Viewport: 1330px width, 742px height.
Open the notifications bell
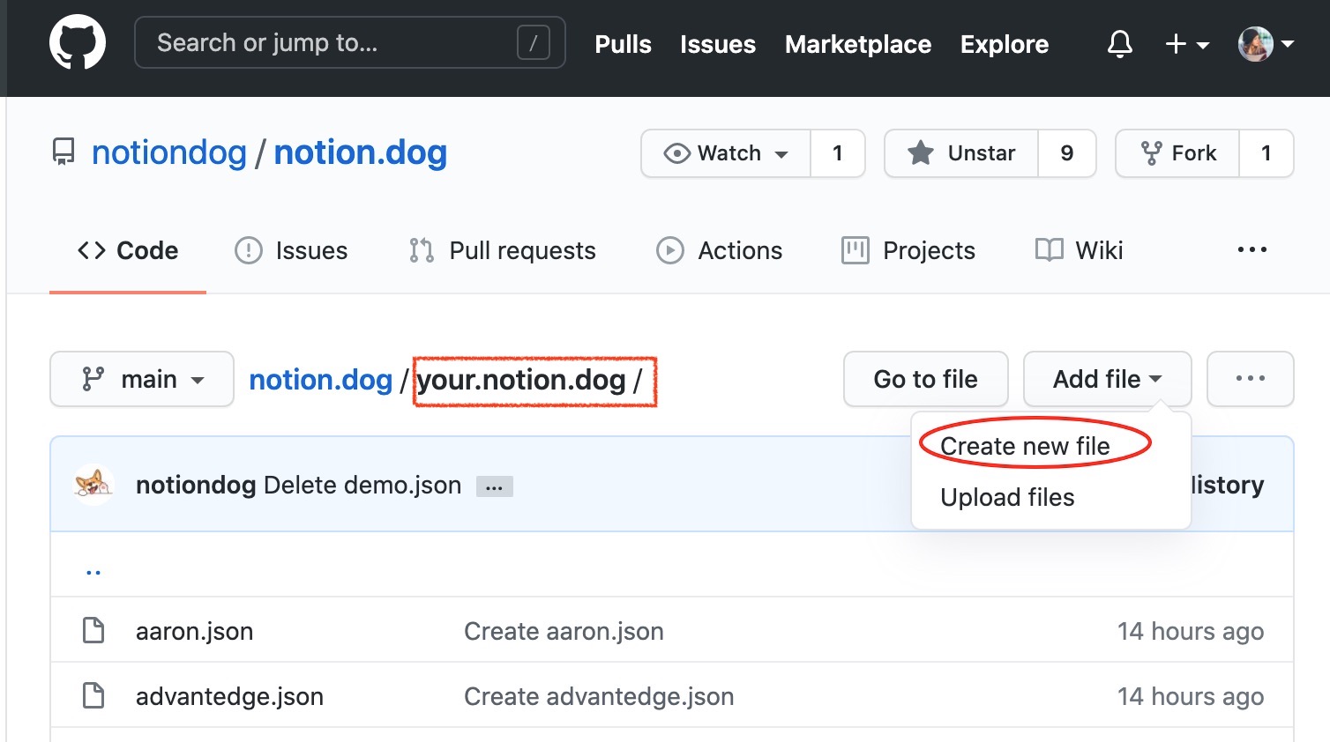tap(1119, 43)
